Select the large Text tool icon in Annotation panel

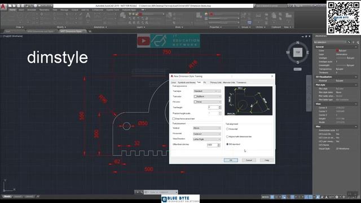coord(88,16)
